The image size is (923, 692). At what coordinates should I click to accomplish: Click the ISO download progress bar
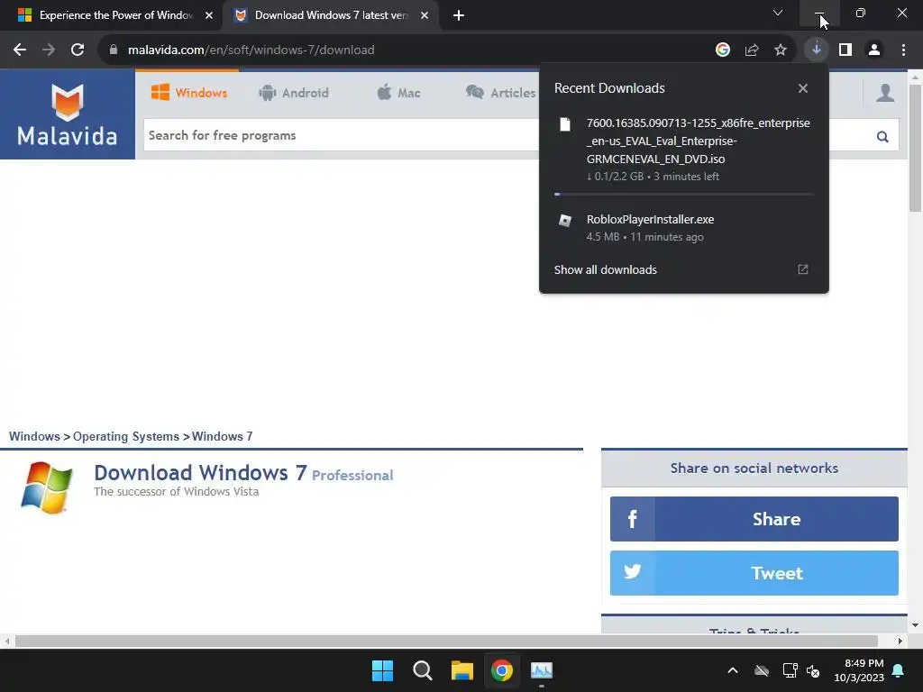point(684,194)
